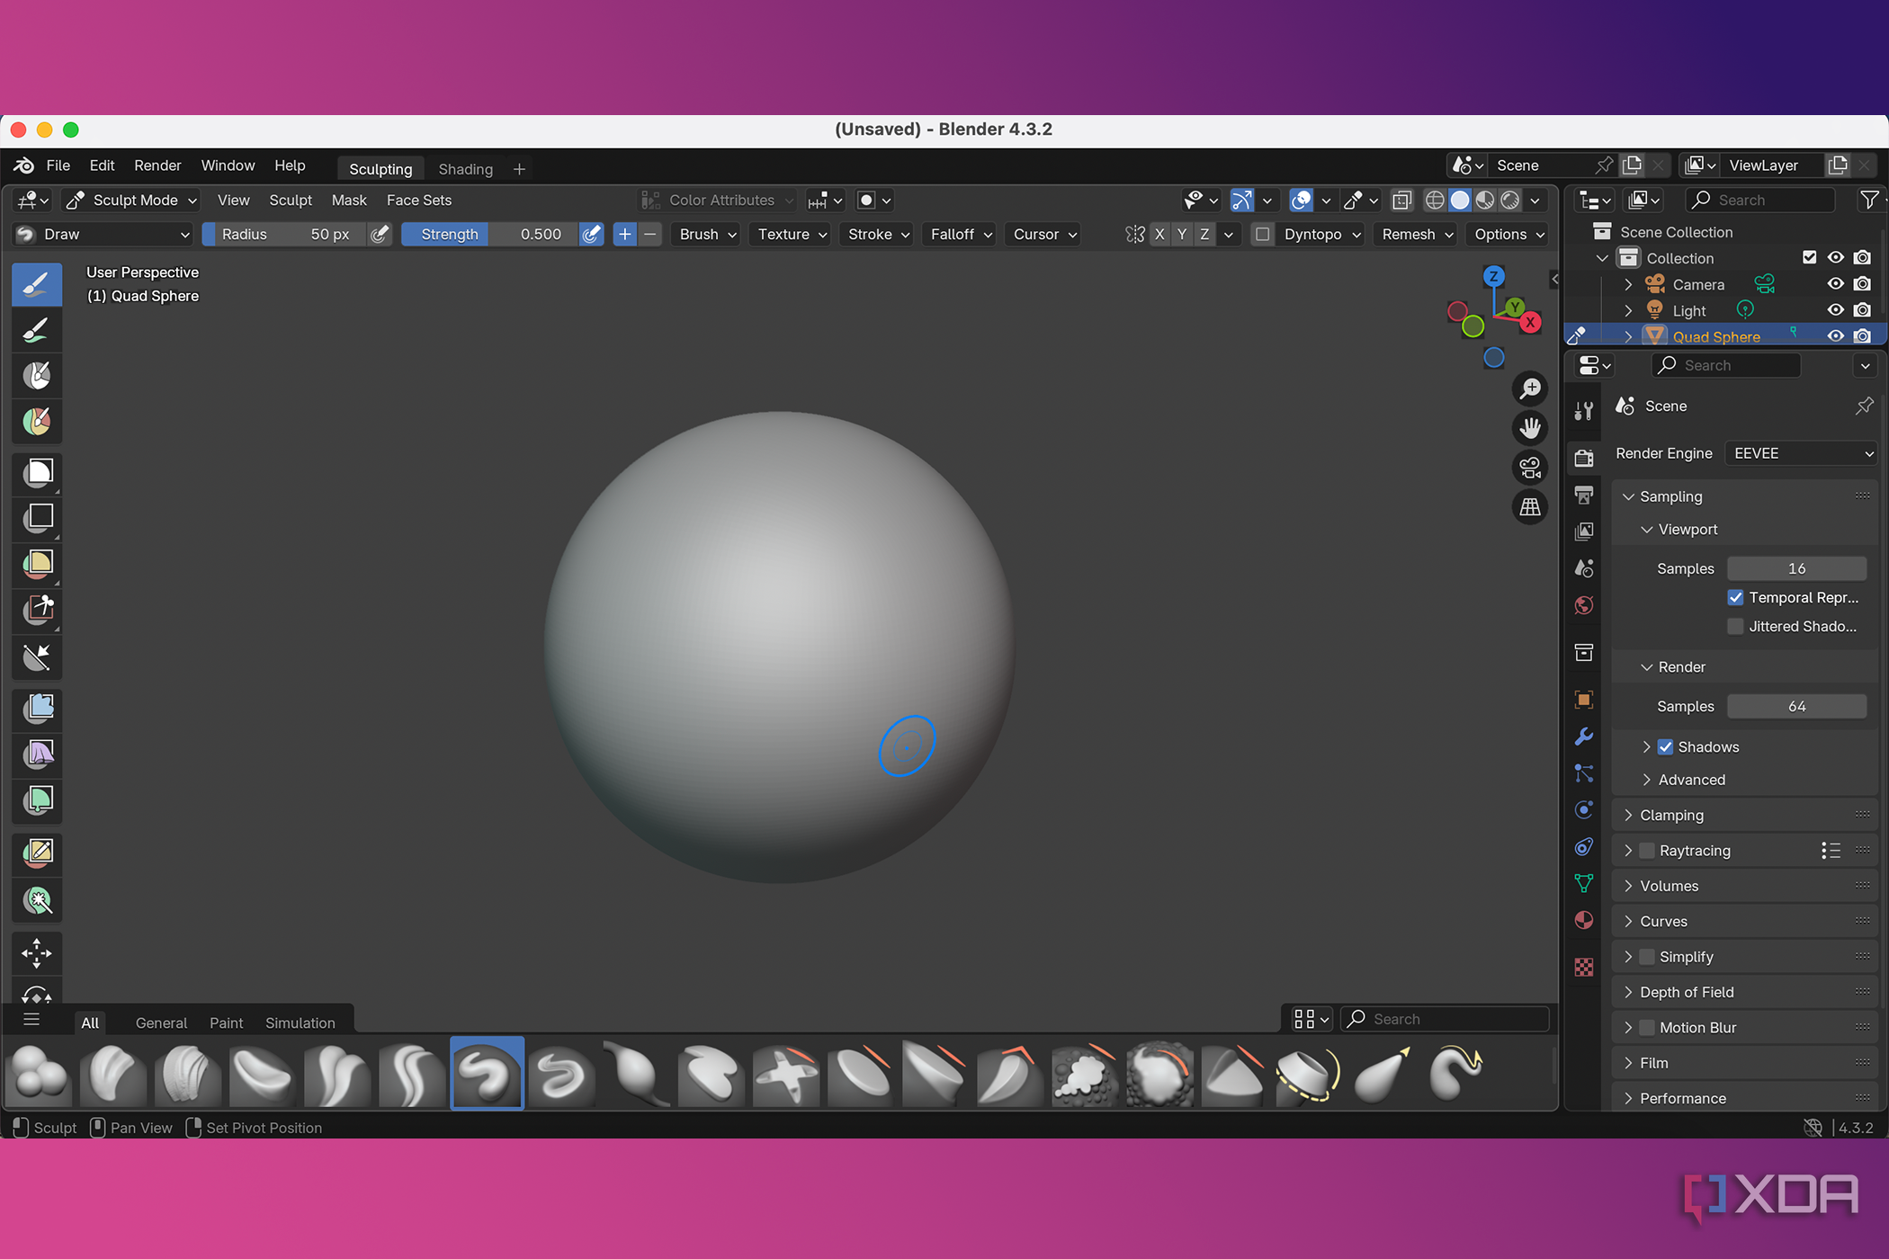
Task: Disable the Shadows checkbox
Action: point(1665,747)
